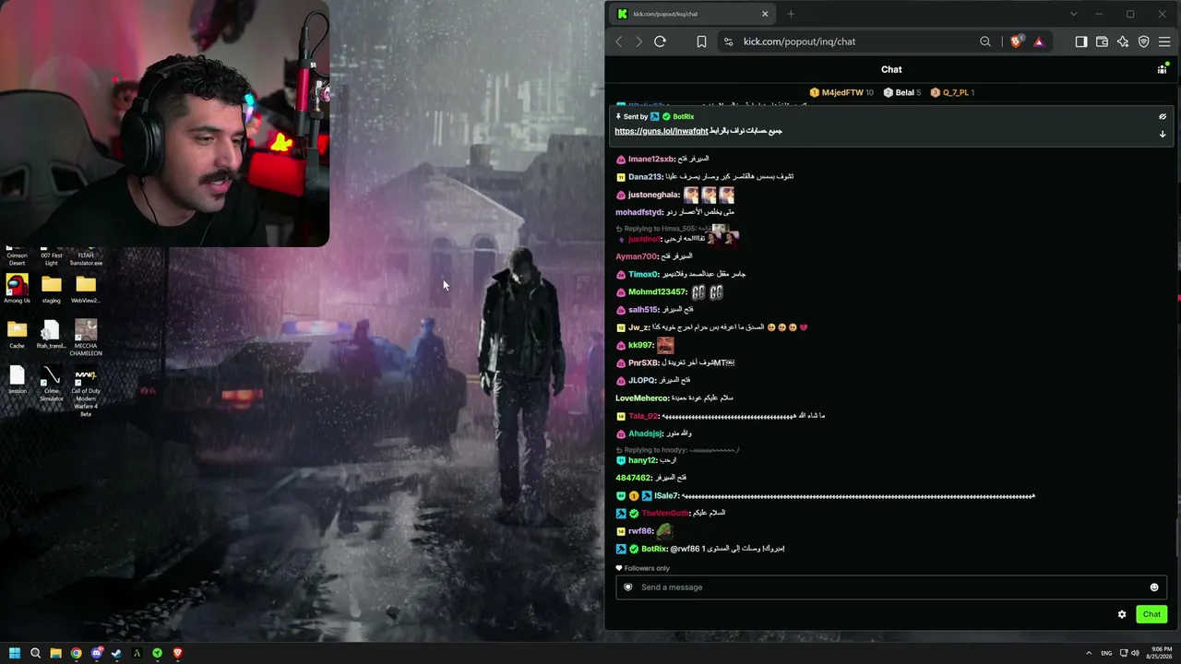Open Steam from the taskbar

(116, 654)
